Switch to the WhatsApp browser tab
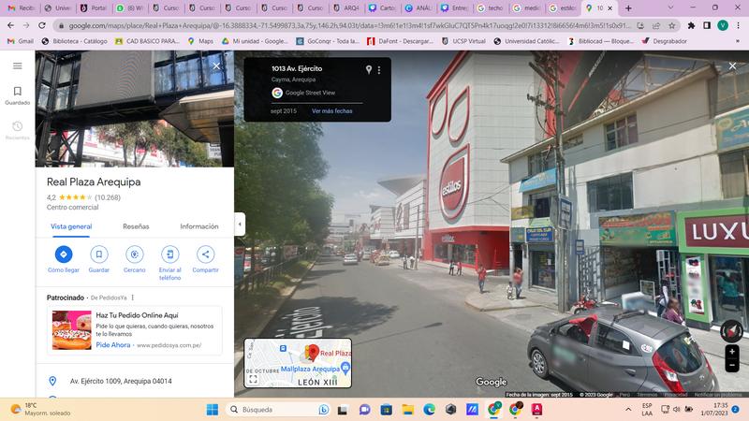Screen dimensions: 749x421 pyautogui.click(x=131, y=8)
